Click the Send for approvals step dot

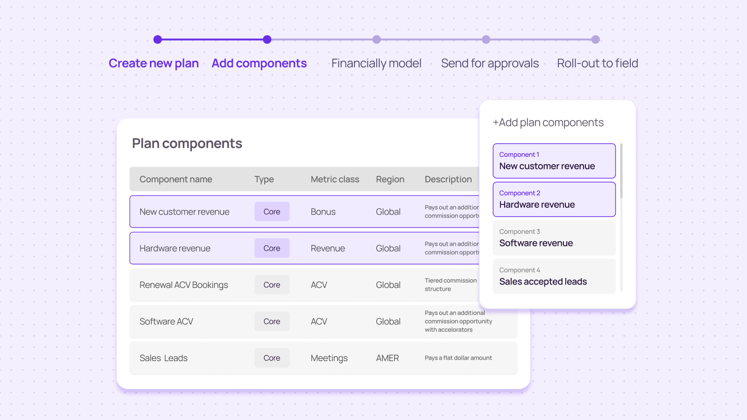click(x=486, y=40)
